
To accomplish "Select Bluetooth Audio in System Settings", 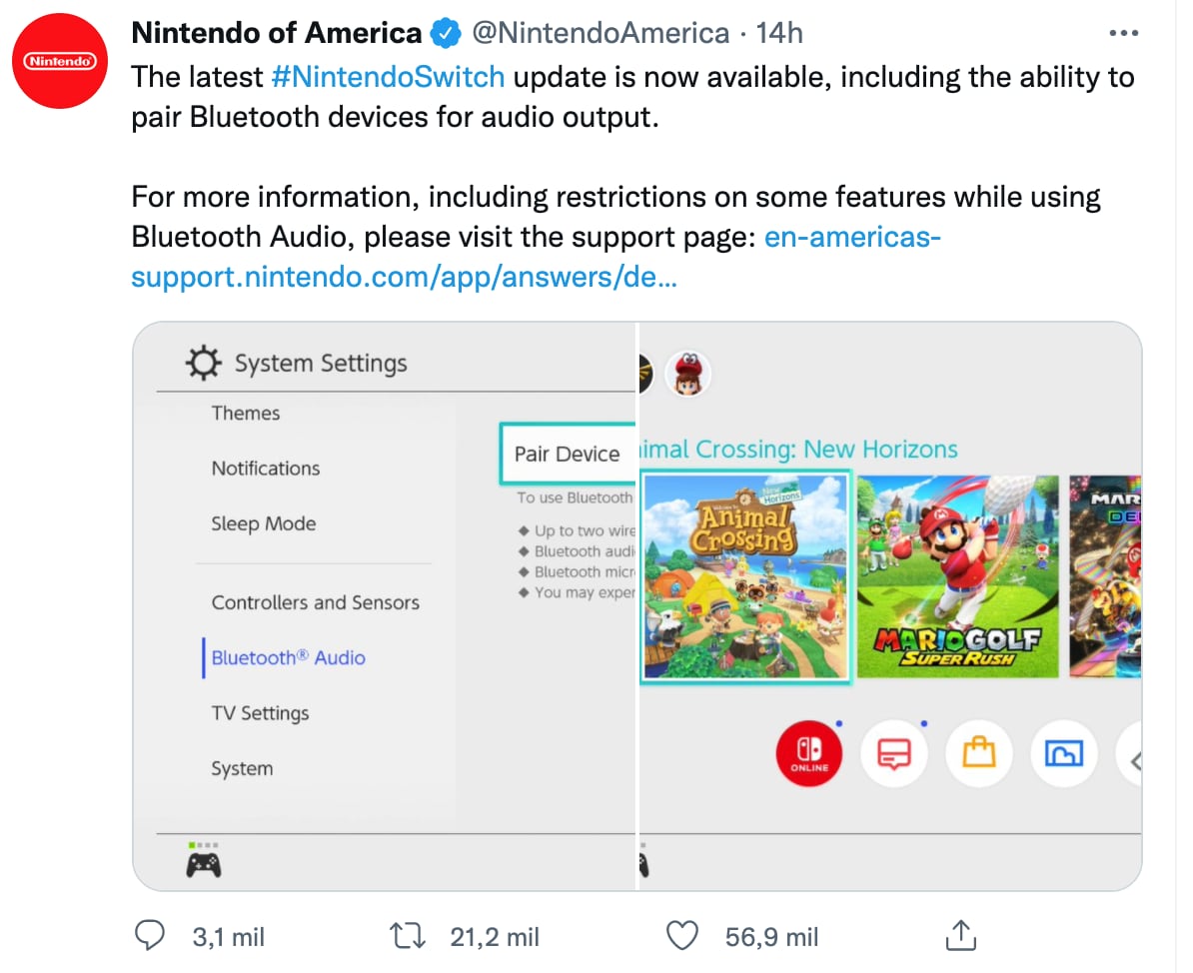I will click(288, 658).
